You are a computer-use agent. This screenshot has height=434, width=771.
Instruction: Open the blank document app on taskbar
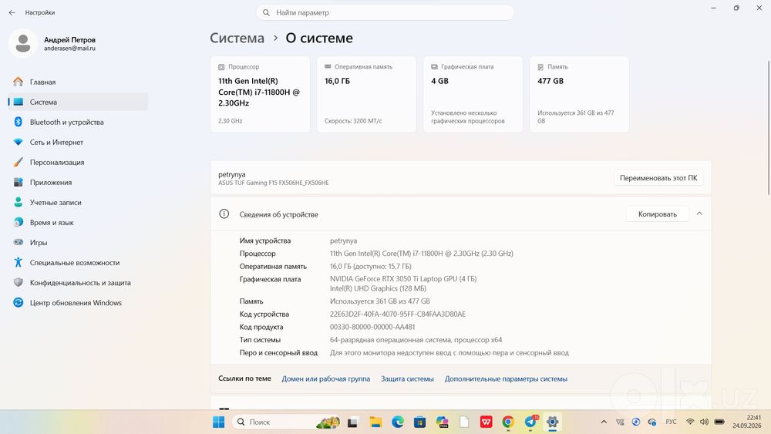coord(463,422)
